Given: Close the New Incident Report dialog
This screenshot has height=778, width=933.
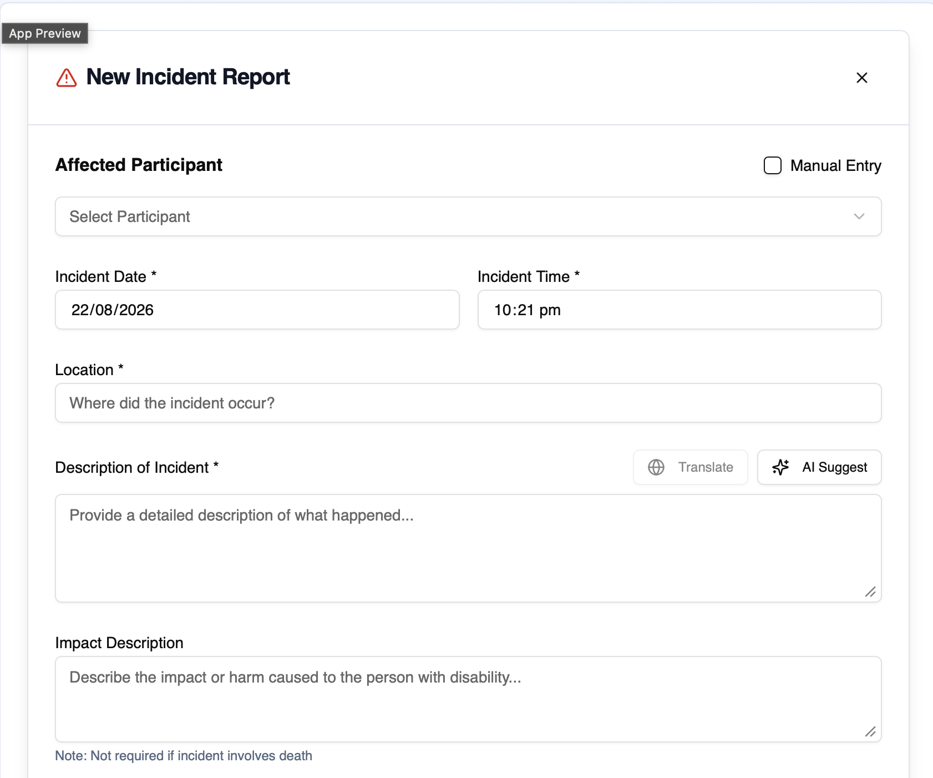Looking at the screenshot, I should [861, 78].
